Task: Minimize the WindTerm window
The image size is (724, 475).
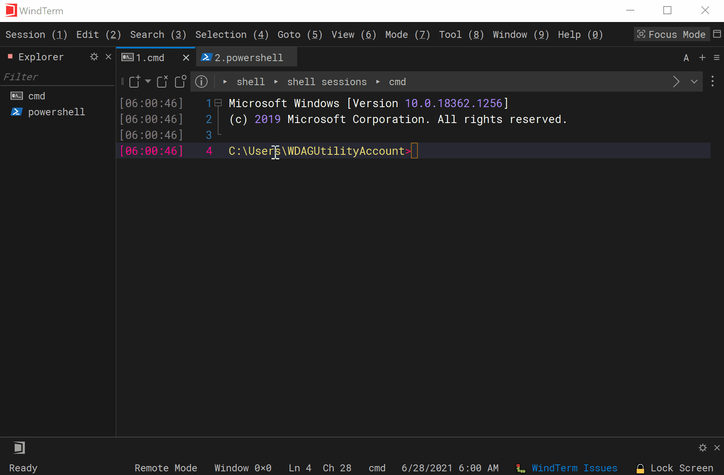Action: [x=630, y=11]
